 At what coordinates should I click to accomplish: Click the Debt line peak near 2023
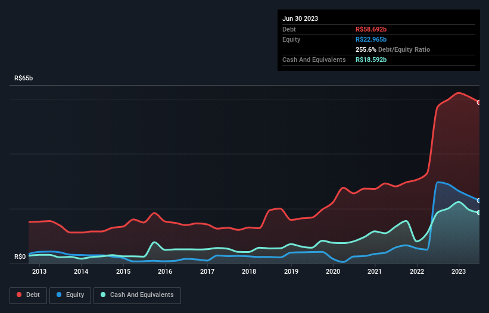pyautogui.click(x=458, y=93)
